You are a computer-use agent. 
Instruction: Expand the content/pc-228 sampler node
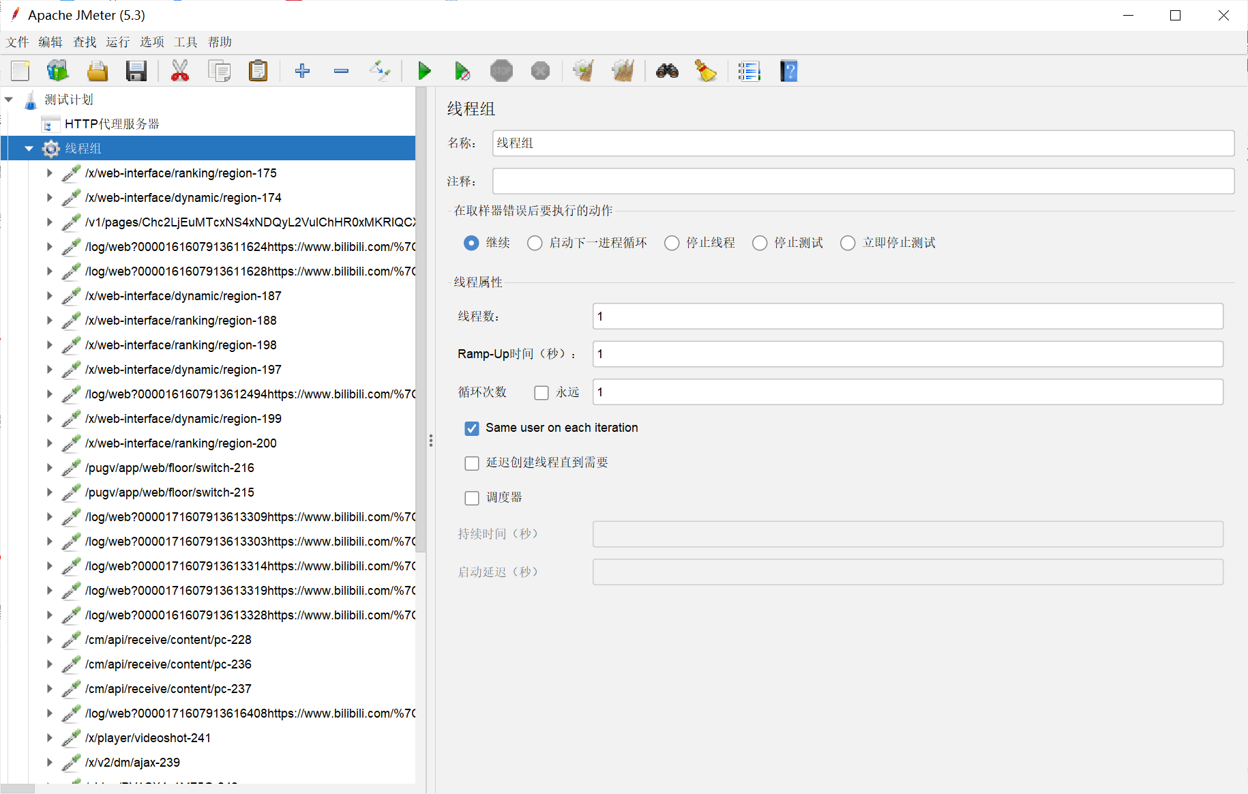49,640
